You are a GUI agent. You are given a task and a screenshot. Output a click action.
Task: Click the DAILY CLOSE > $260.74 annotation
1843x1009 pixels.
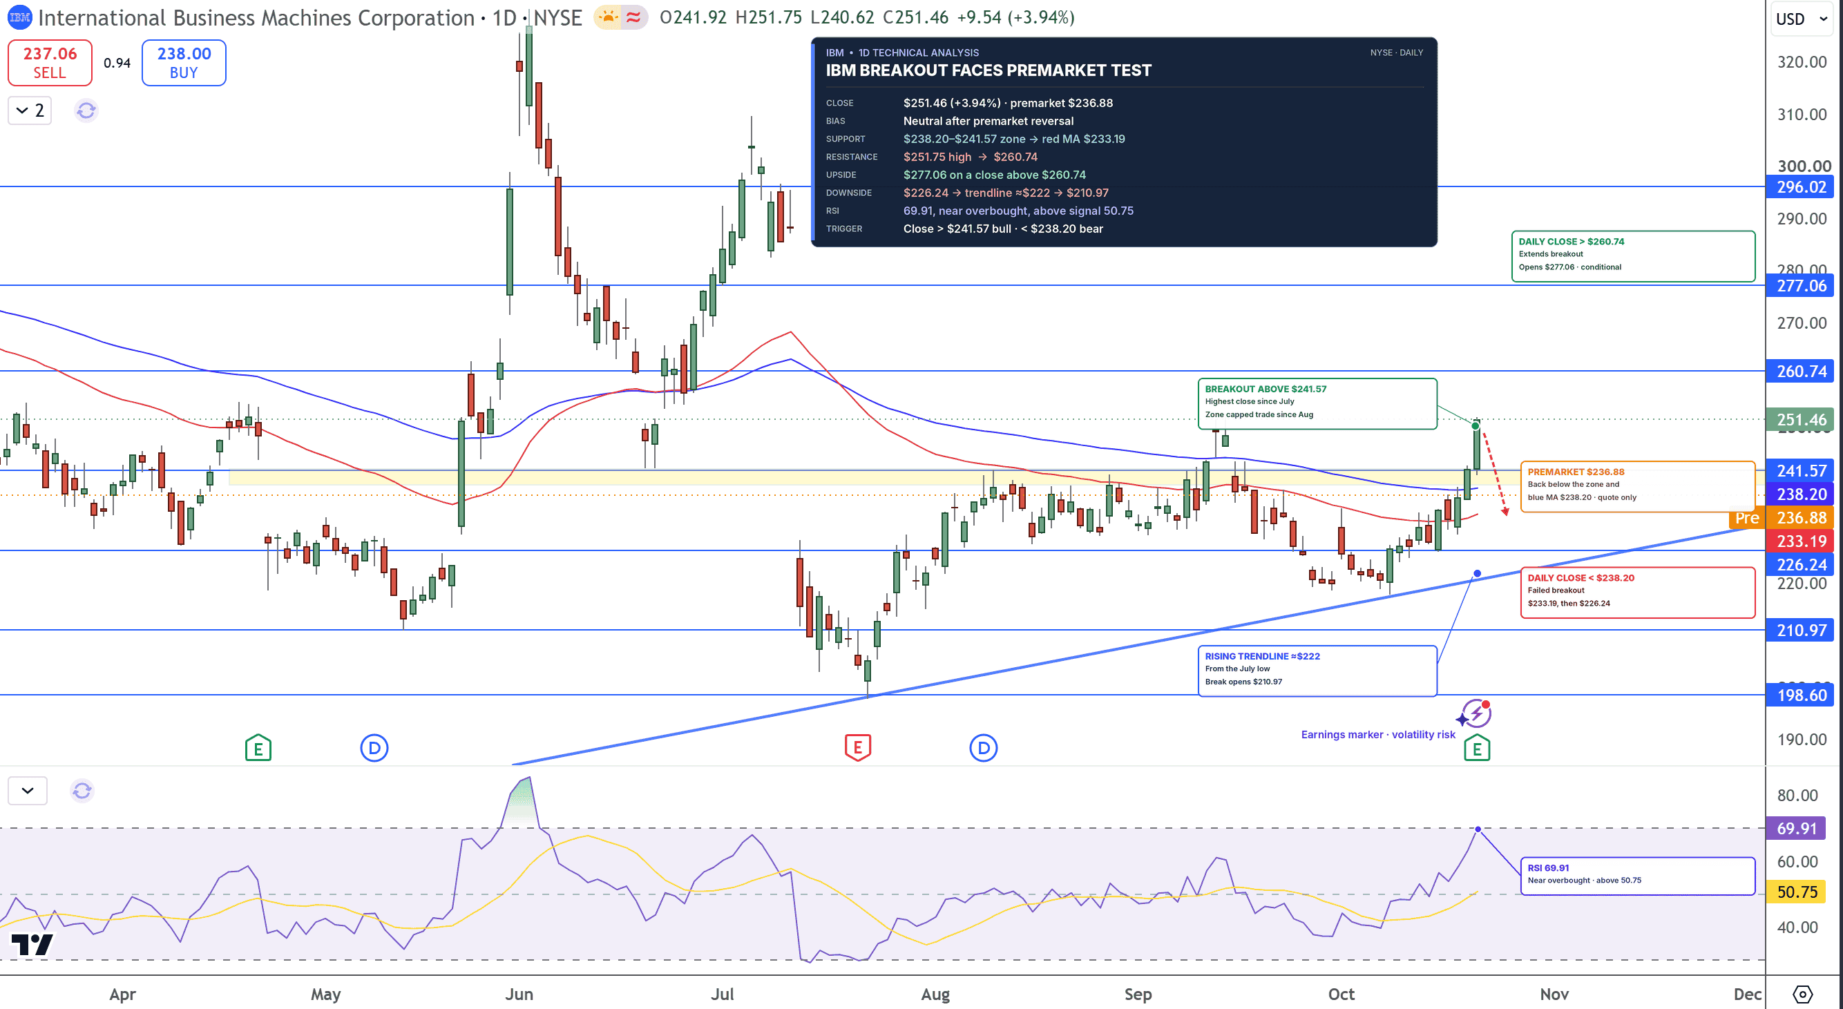(1633, 256)
